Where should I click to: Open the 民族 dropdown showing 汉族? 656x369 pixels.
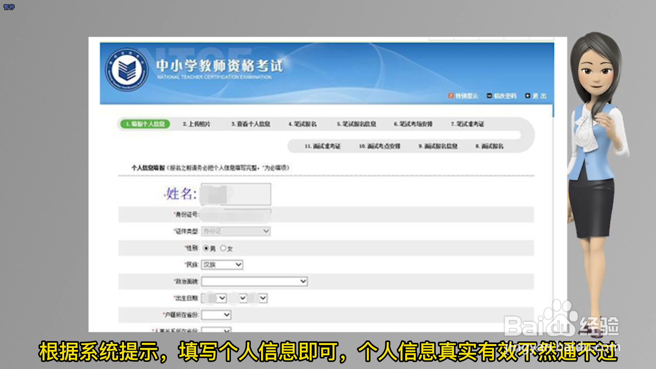[x=222, y=265]
